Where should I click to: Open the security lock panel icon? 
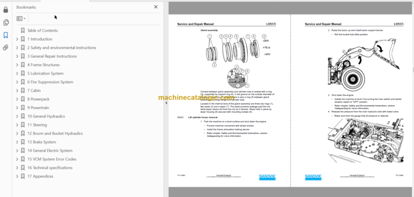[5, 10]
